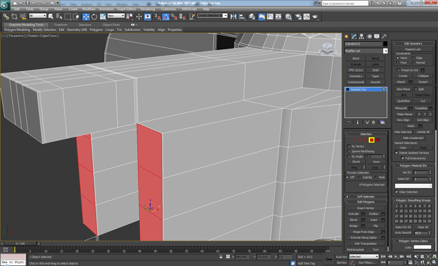Open the key mode Selected dropdown

364,256
